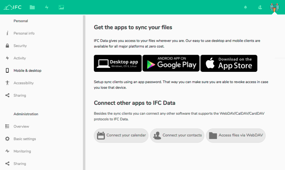
Task: Click the Download on the App Store badge
Action: 229,63
